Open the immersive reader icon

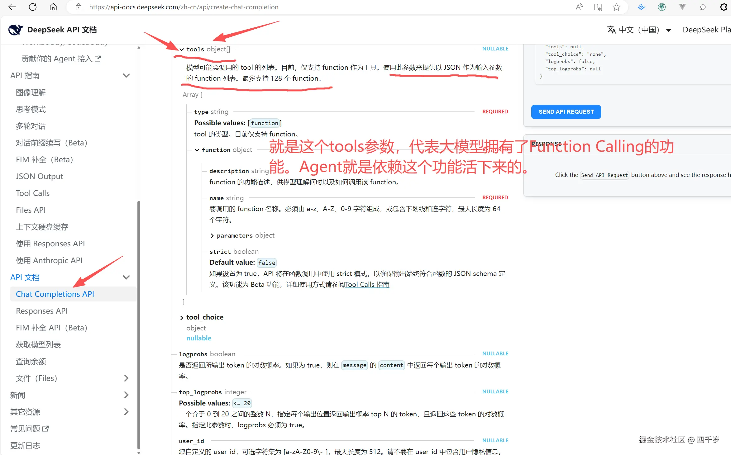point(598,7)
